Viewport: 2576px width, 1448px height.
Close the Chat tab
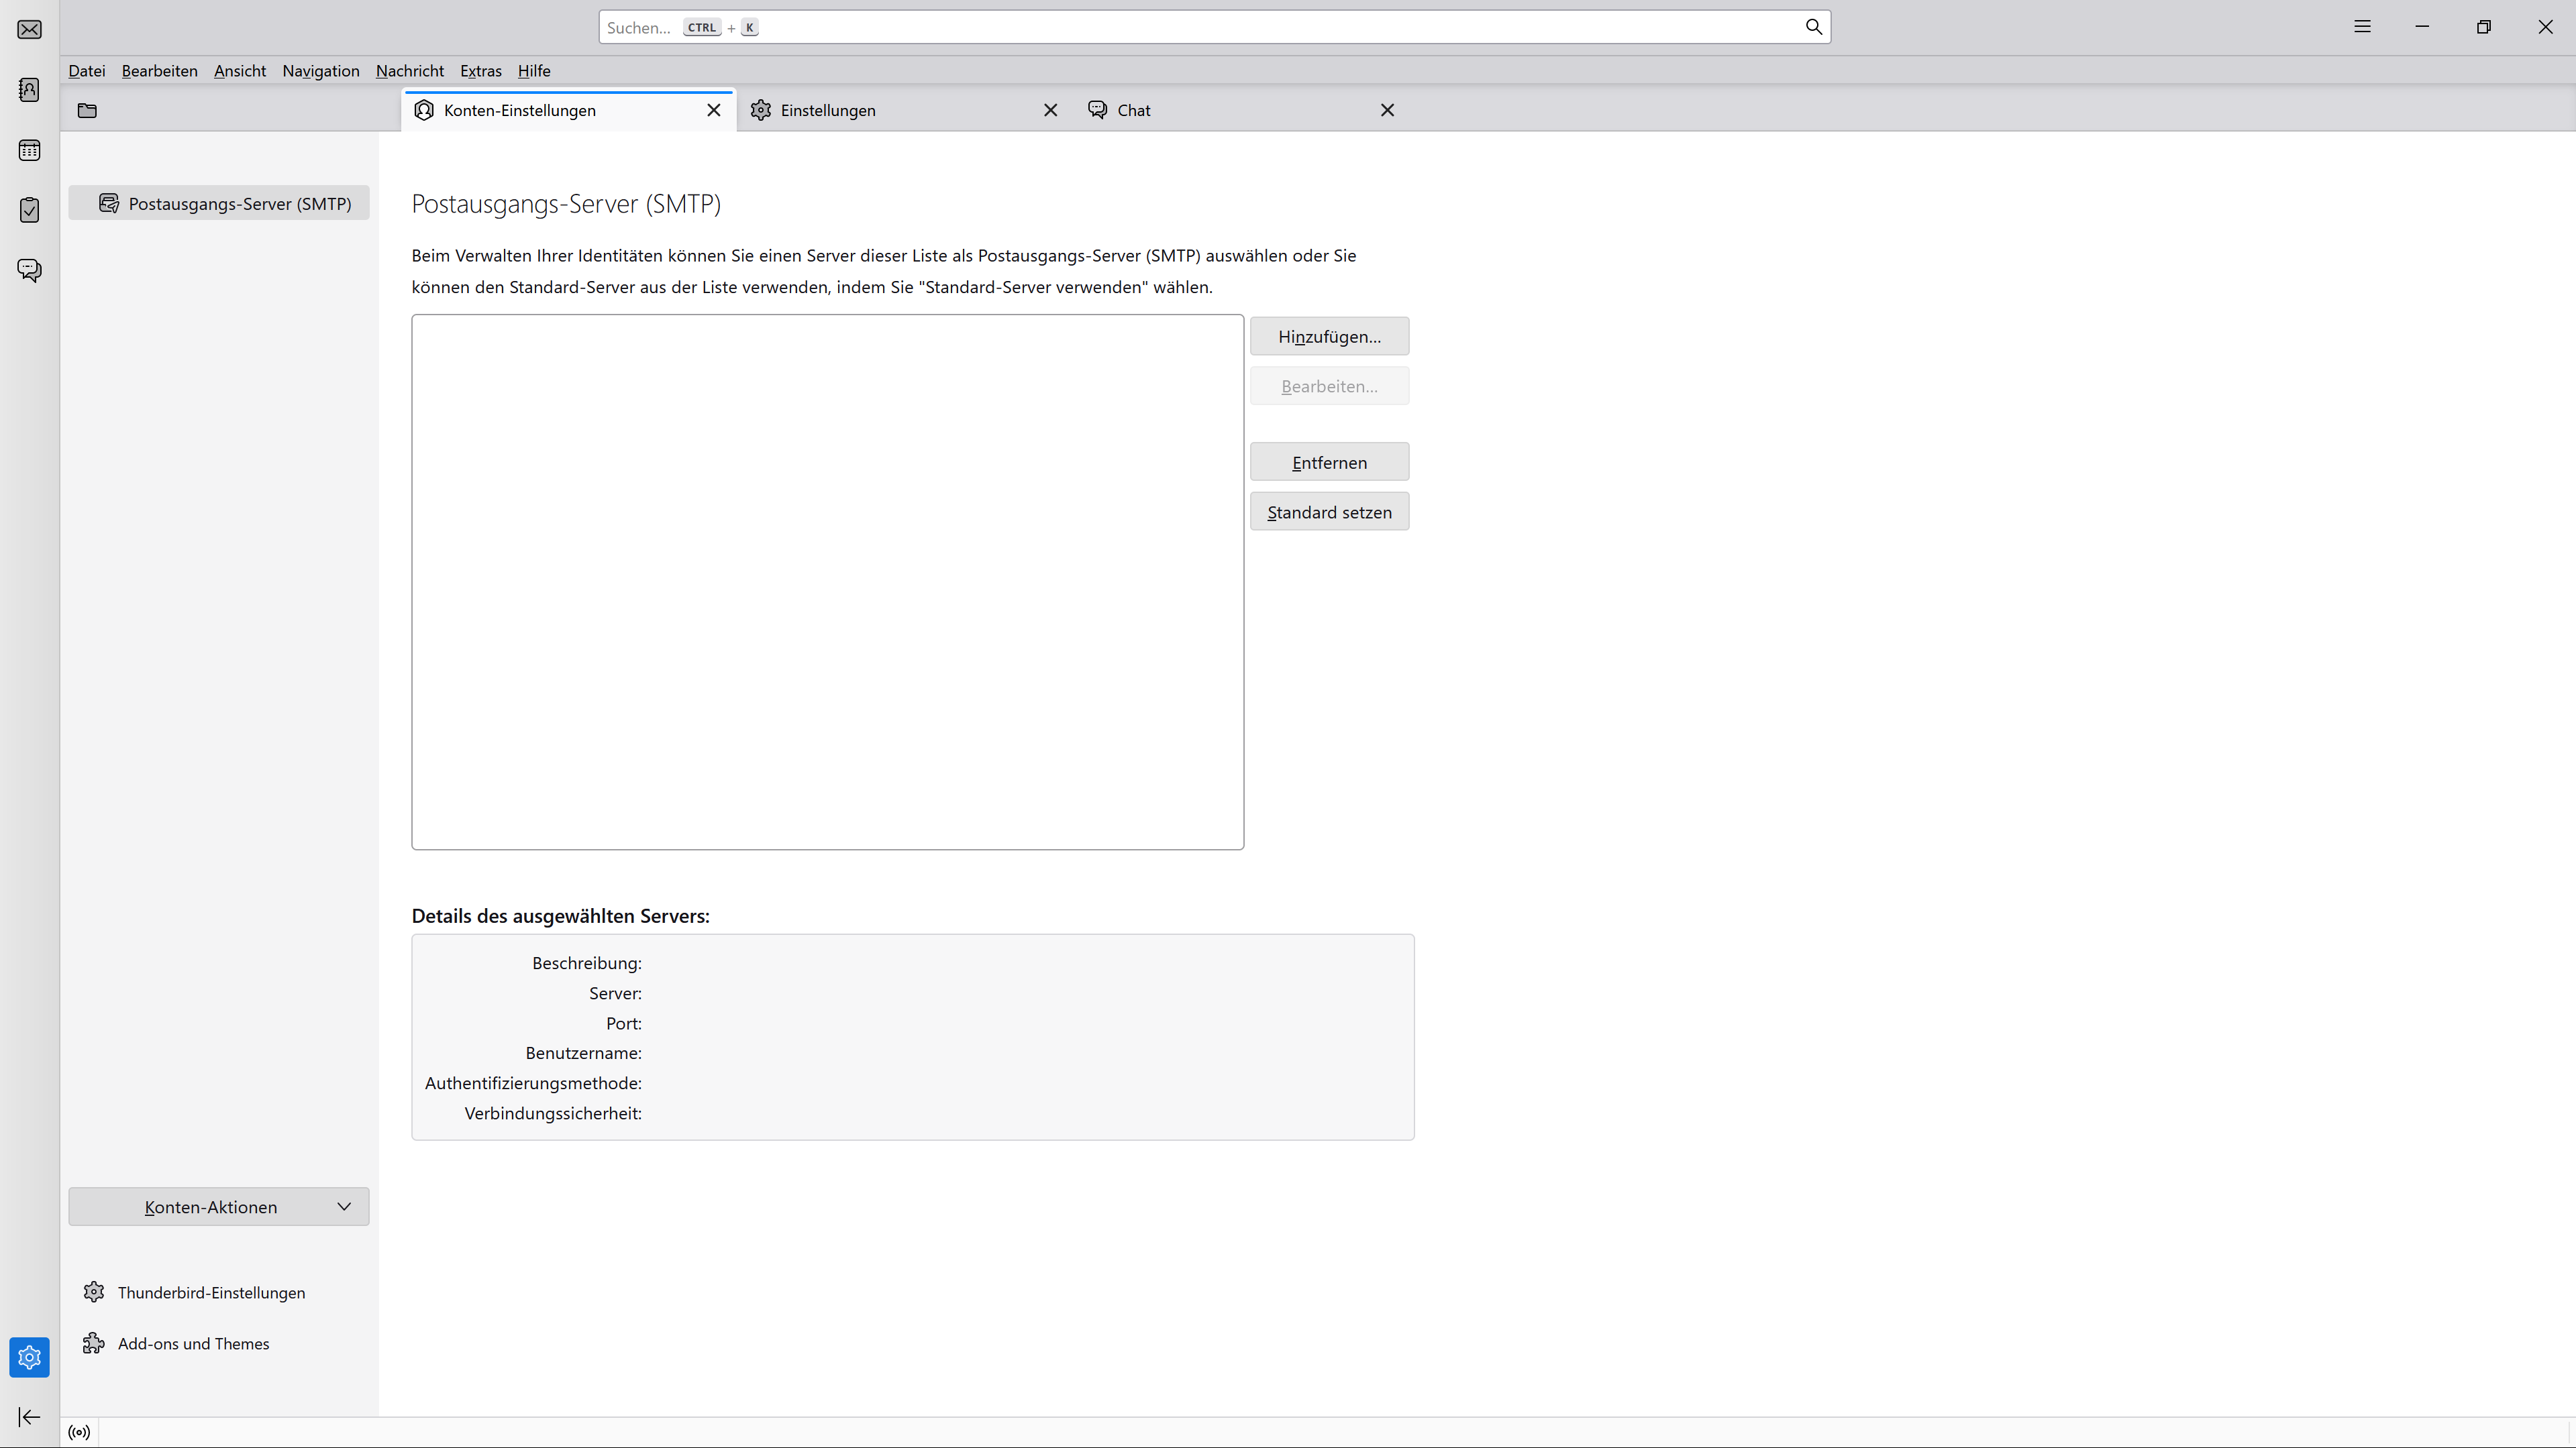point(1387,110)
